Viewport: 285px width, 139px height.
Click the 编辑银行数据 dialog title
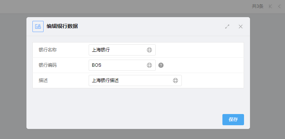[x=62, y=26]
